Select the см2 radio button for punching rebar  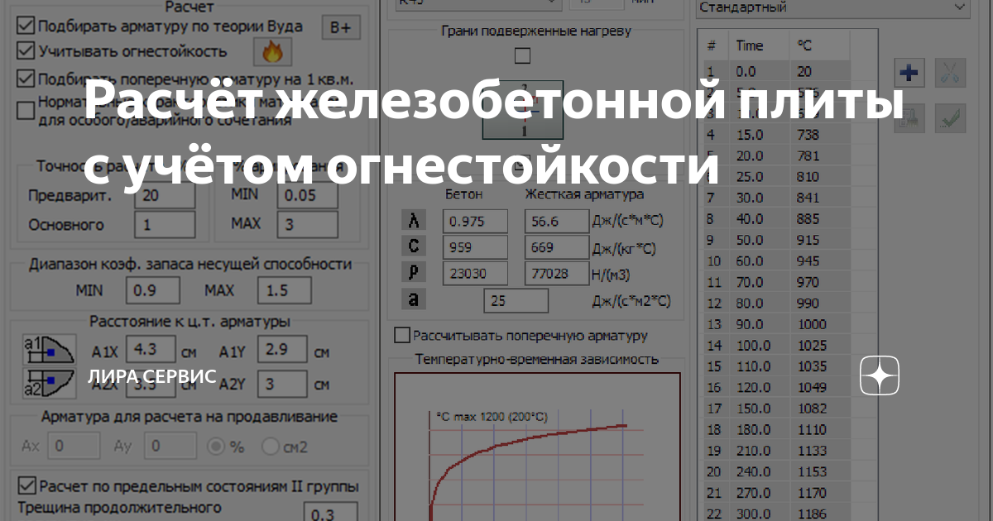(x=271, y=447)
